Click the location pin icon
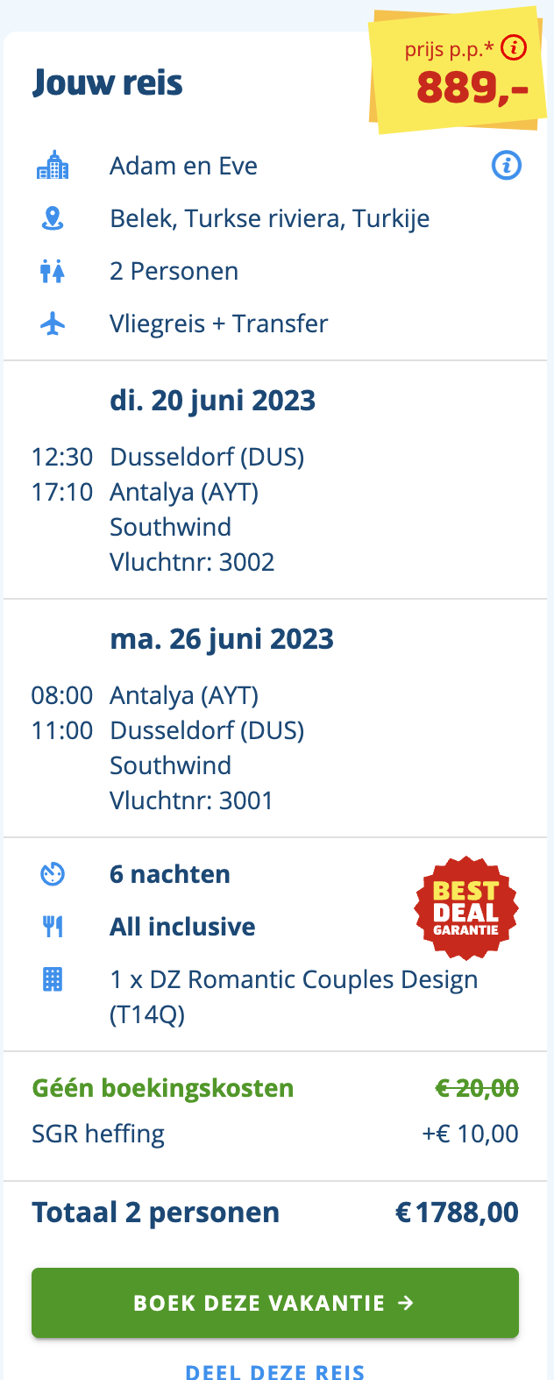The height and width of the screenshot is (1380, 554). tap(53, 218)
